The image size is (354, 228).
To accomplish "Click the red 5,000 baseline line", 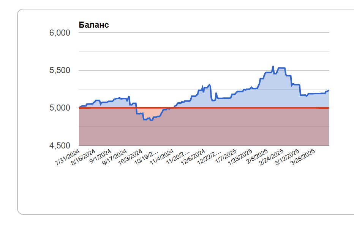I will click(x=204, y=108).
